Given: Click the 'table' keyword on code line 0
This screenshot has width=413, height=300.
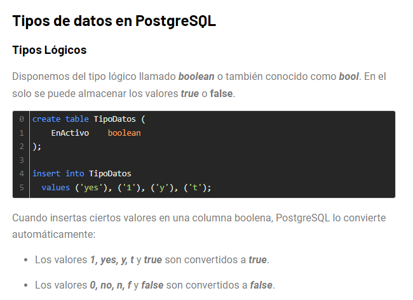Looking at the screenshot, I should (x=77, y=119).
